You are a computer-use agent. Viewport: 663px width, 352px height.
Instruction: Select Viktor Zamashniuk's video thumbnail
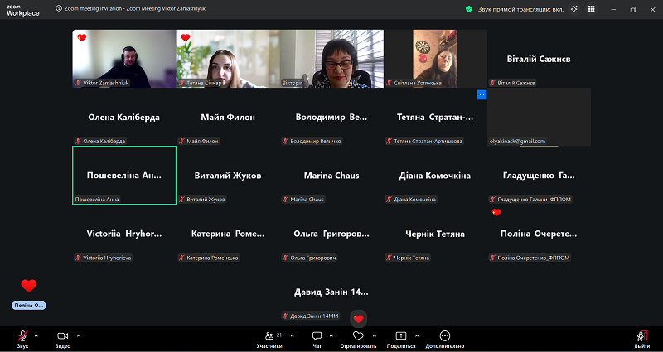pos(123,58)
